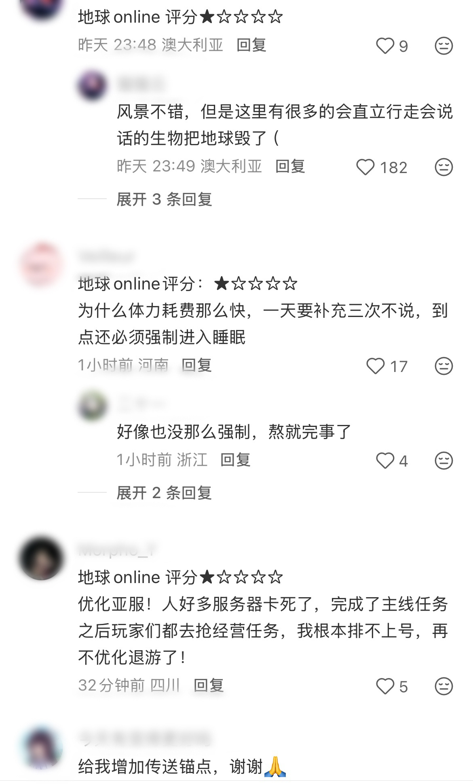
Task: Dislike the Sichuan server comment
Action: tap(443, 686)
